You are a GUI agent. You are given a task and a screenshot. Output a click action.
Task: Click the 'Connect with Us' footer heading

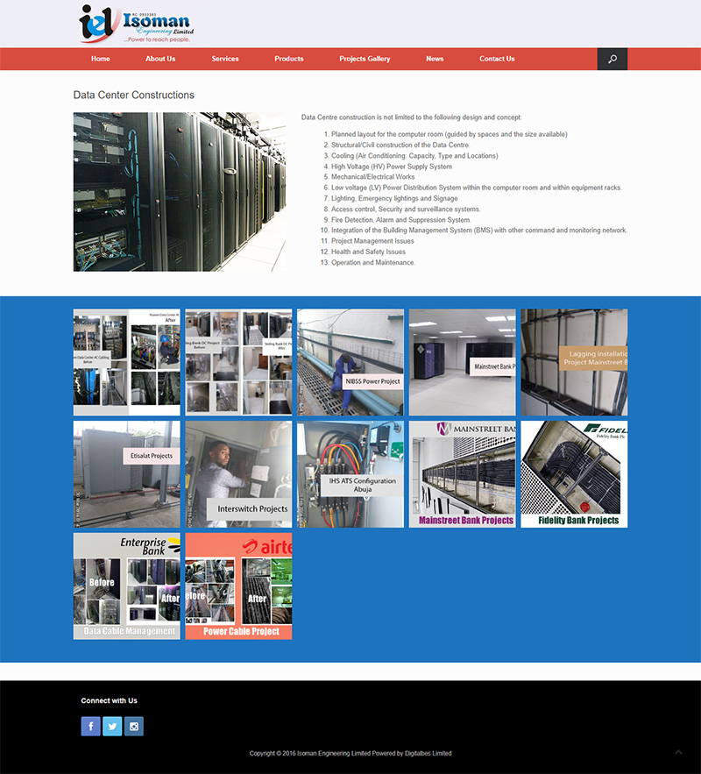(x=109, y=700)
